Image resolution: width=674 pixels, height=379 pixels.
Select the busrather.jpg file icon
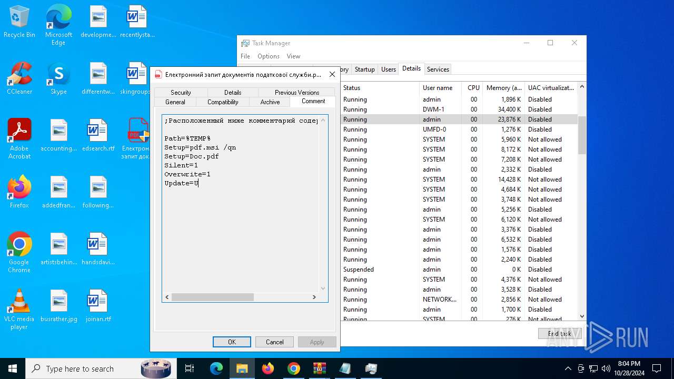[58, 306]
